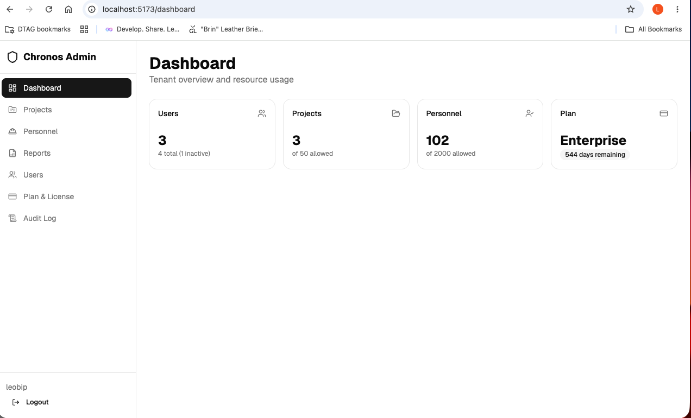Screen dimensions: 691x418
Task: Go to Users in the sidebar
Action: click(x=66, y=175)
